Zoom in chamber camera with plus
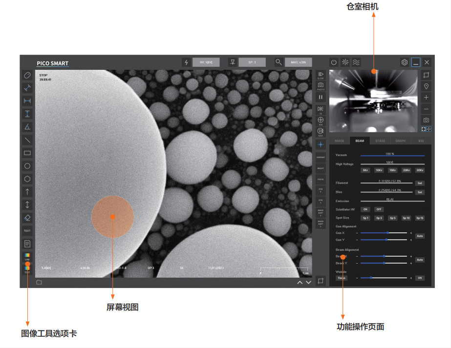This screenshot has height=348, width=451. coord(426,98)
